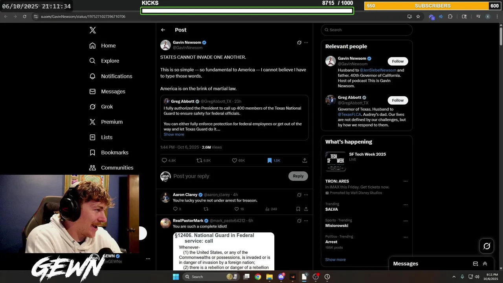Repost Aaron Clarey's comment
This screenshot has height=283, width=503.
coord(206,209)
